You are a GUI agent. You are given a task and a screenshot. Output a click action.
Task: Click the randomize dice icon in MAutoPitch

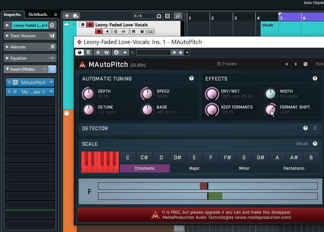305,64
